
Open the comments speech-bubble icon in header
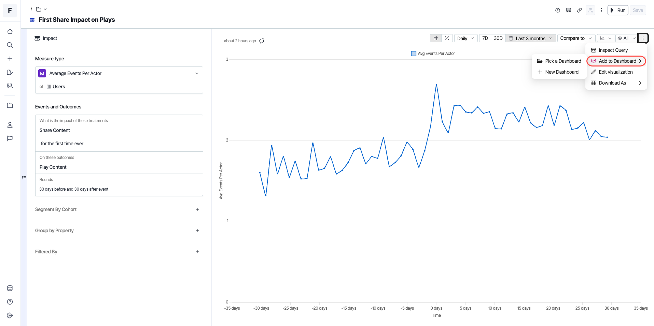click(569, 10)
